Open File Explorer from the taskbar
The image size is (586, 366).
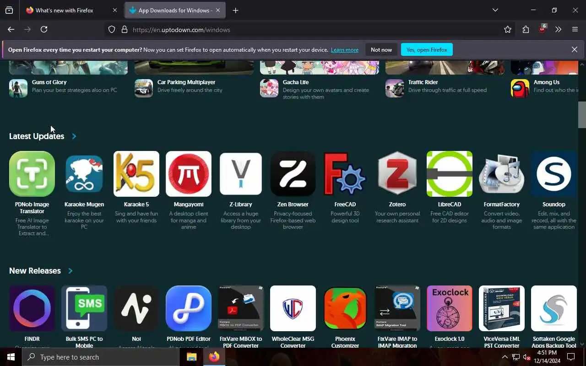click(192, 357)
